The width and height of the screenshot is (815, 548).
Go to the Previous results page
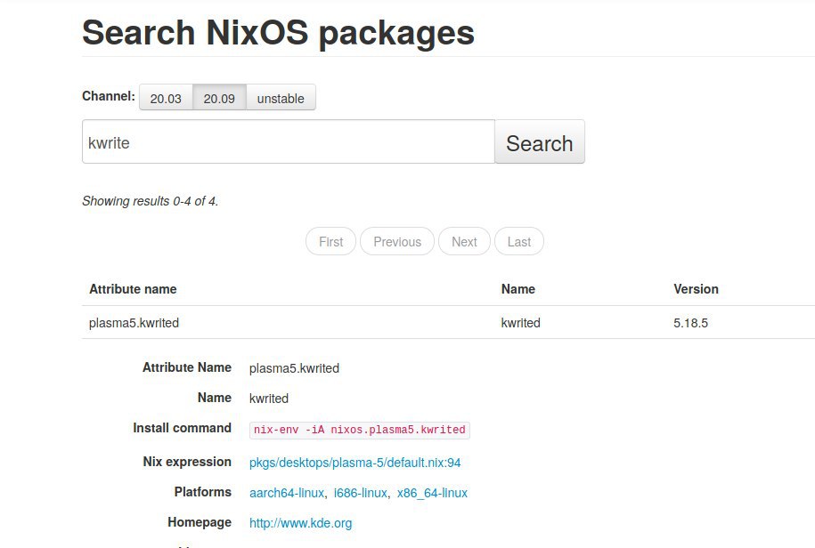point(397,241)
